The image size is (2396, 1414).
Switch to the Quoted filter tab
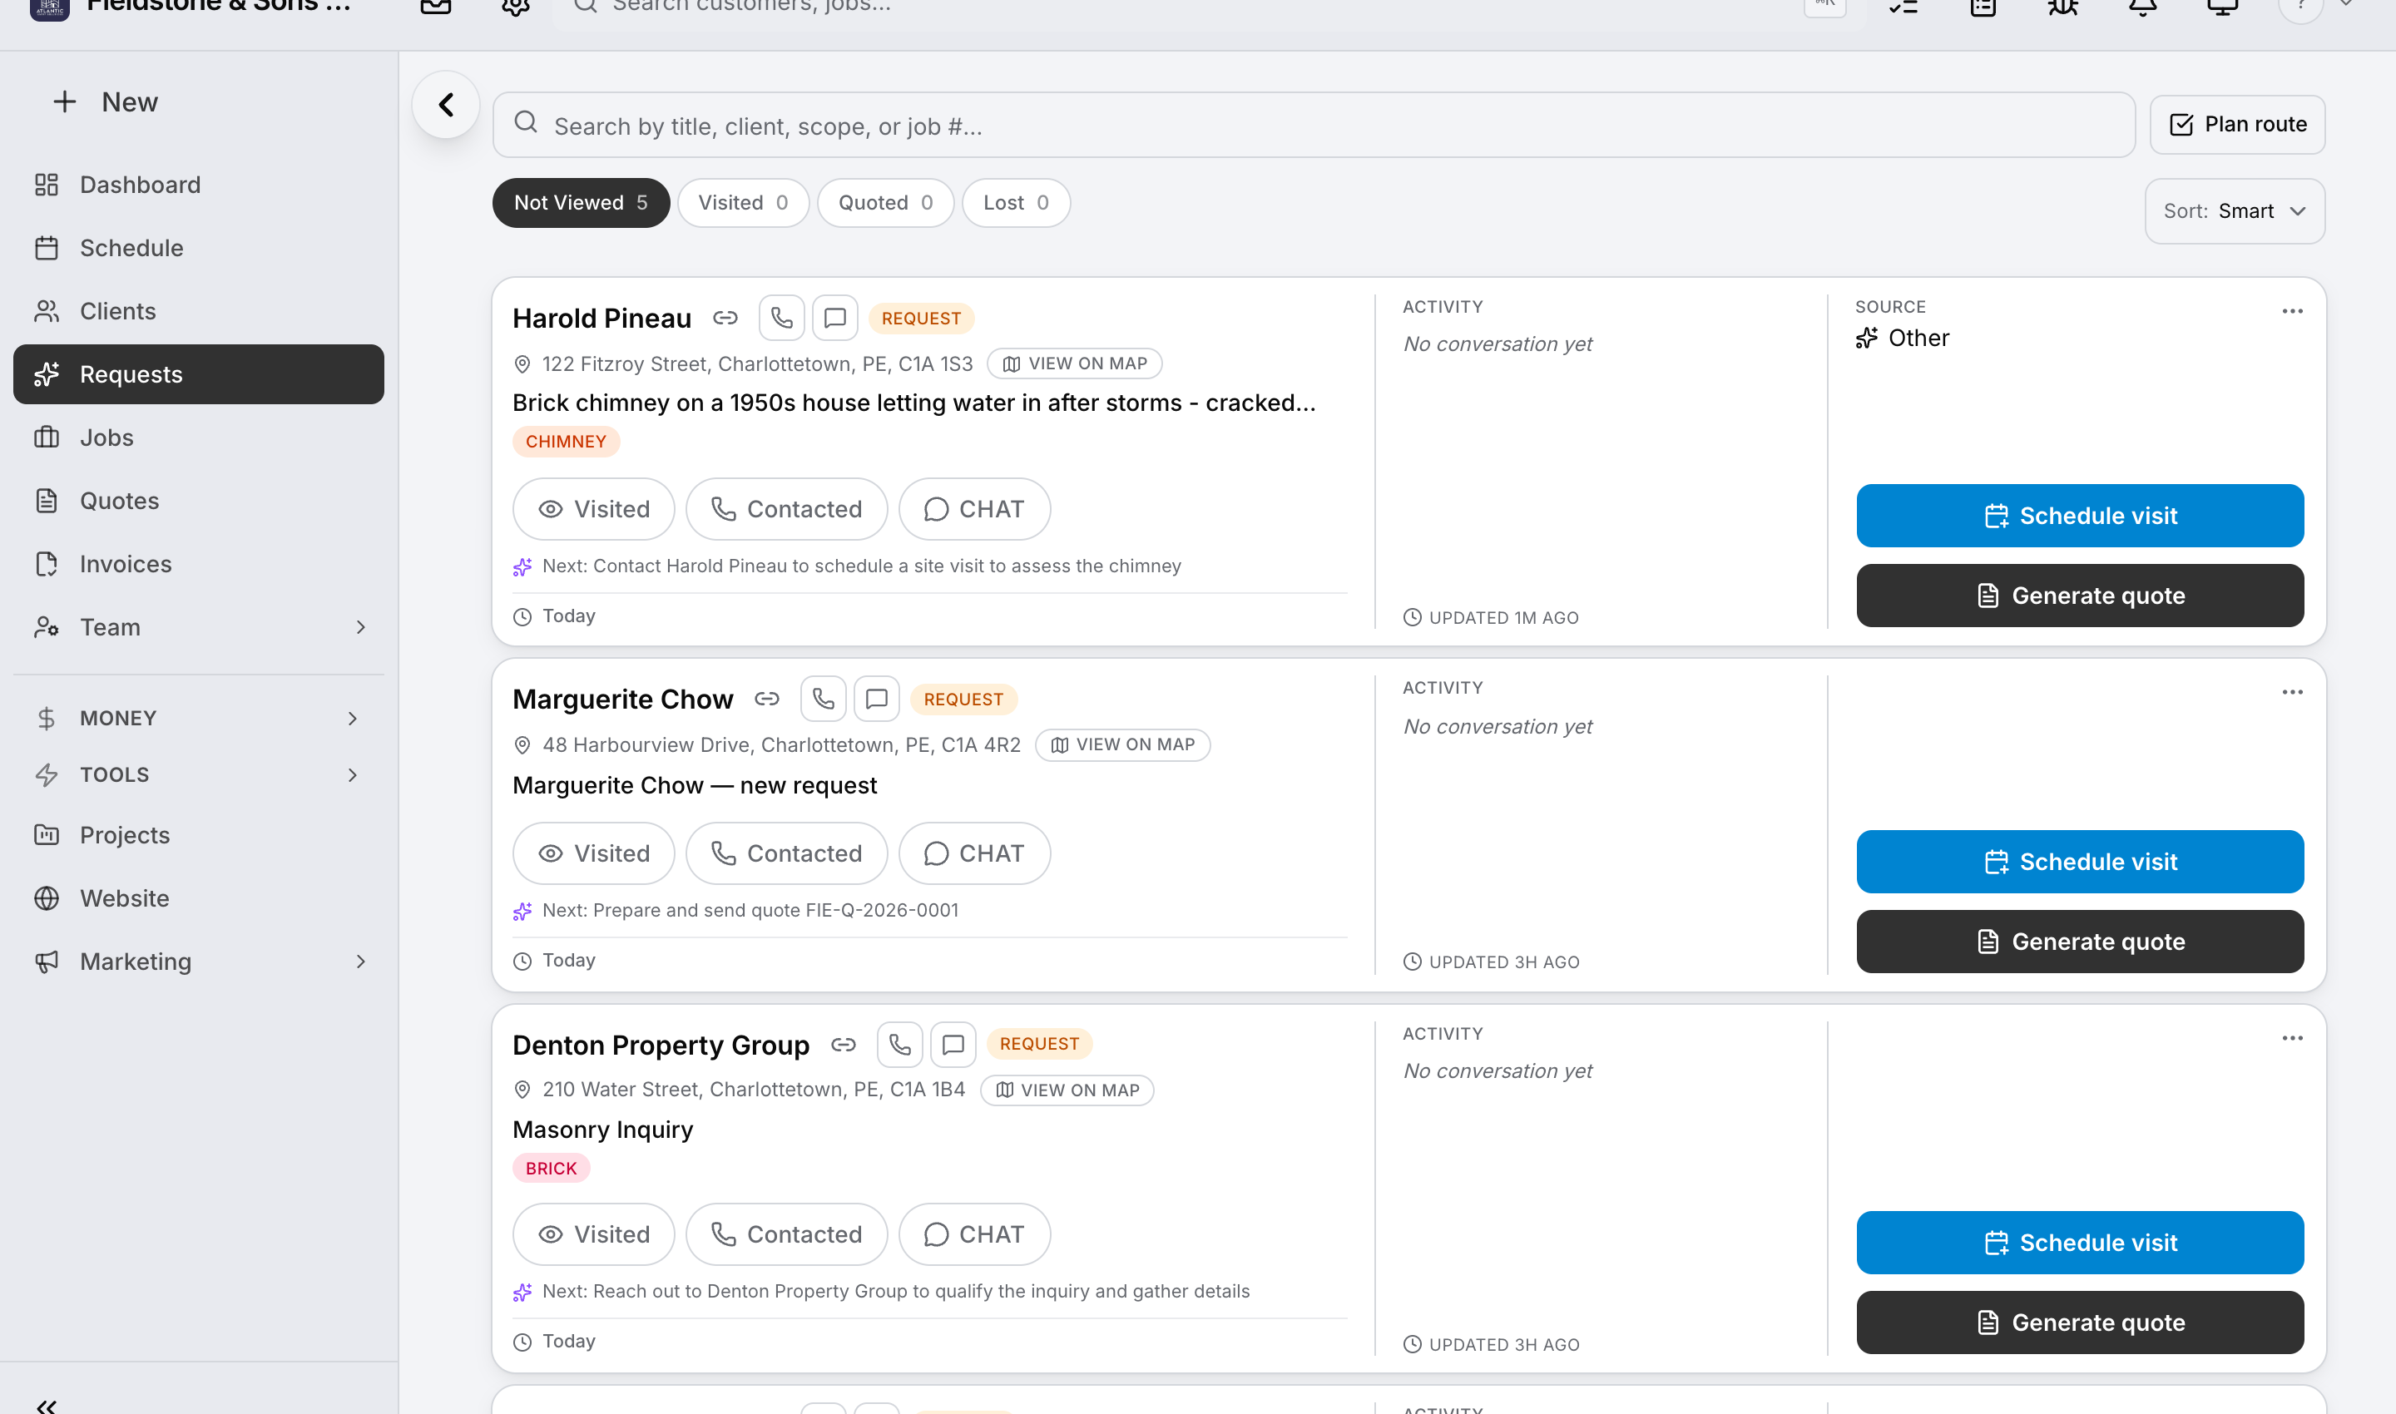pos(885,203)
